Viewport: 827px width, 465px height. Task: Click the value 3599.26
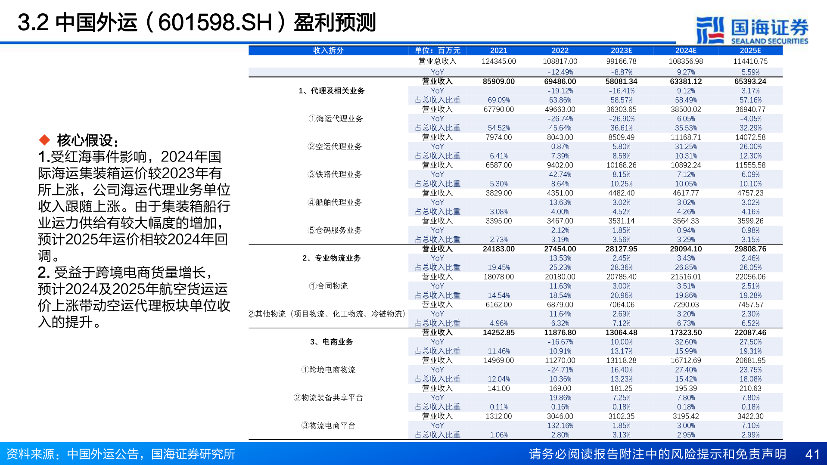(750, 221)
